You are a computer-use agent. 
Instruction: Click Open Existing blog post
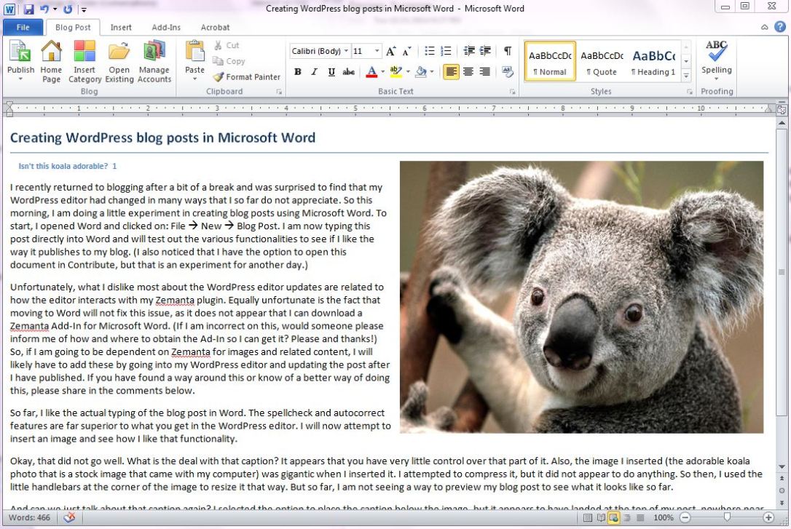pos(119,61)
